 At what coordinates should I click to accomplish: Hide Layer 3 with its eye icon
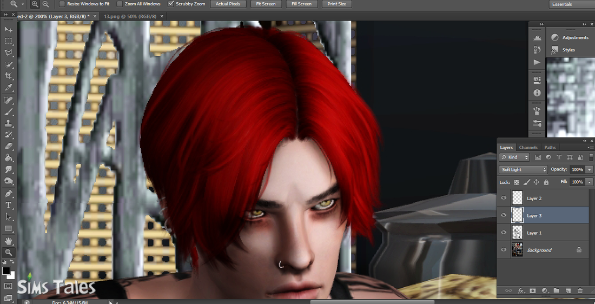click(x=504, y=215)
